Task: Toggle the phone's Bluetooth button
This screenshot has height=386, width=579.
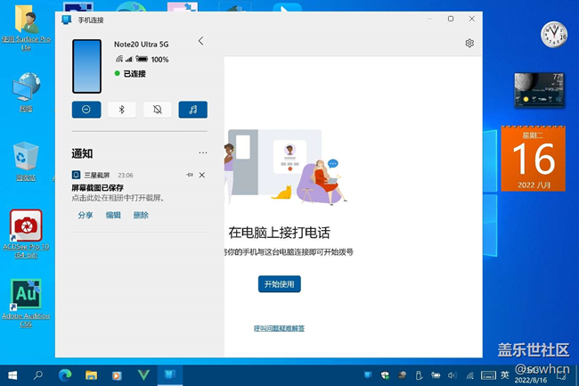Action: point(122,110)
